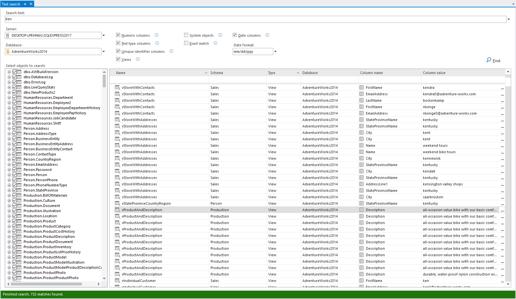Click view icon of vIndividualCustomer row
Image resolution: width=516 pixels, height=299 pixels.
pyautogui.click(x=117, y=281)
